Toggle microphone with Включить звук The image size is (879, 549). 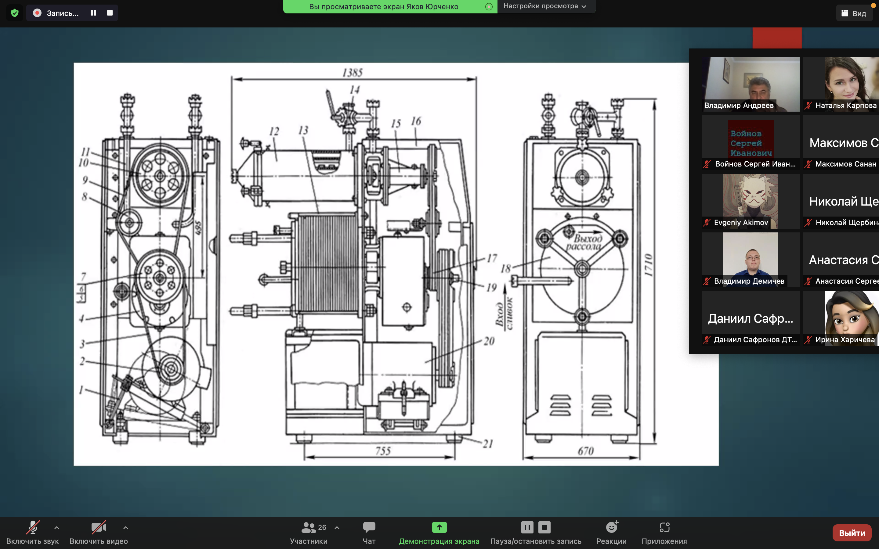(32, 532)
